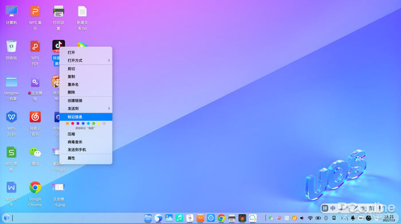Select the TikTok 抖音 desktop icon
The image size is (401, 224).
pyautogui.click(x=58, y=46)
